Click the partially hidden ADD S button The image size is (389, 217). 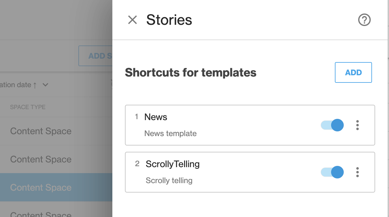point(95,56)
